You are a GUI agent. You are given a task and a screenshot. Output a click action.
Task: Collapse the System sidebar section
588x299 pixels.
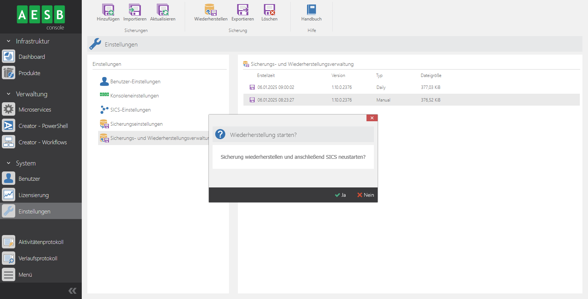[9, 163]
